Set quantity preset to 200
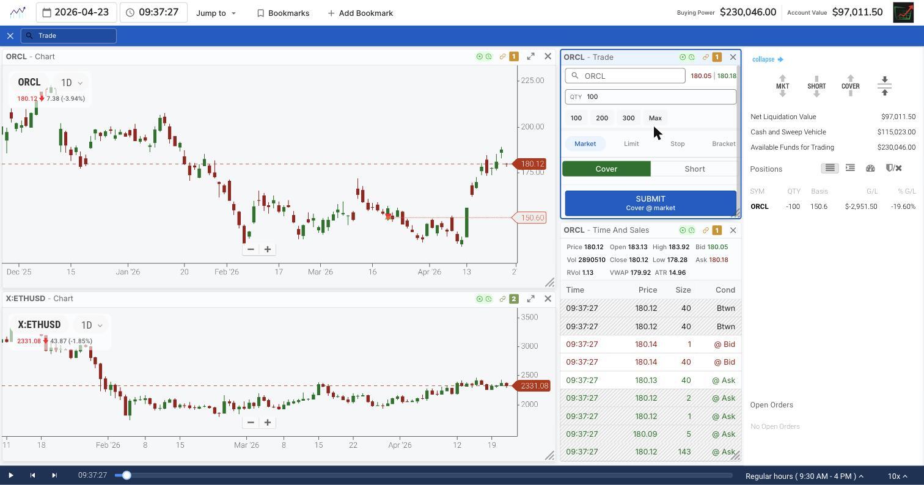 coord(602,118)
